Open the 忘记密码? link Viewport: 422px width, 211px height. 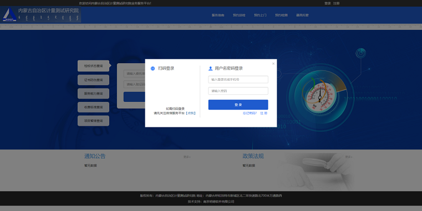[250, 113]
